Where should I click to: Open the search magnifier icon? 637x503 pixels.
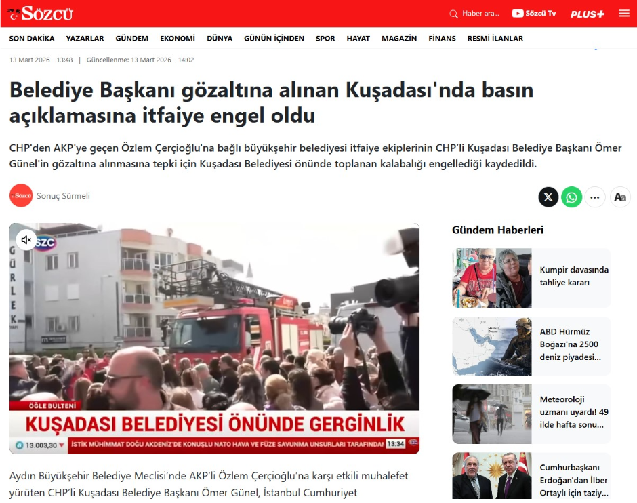454,14
